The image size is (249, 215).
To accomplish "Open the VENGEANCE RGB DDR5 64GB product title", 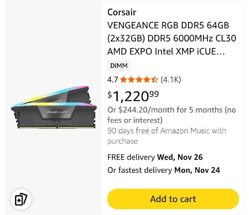I will 168,26.
